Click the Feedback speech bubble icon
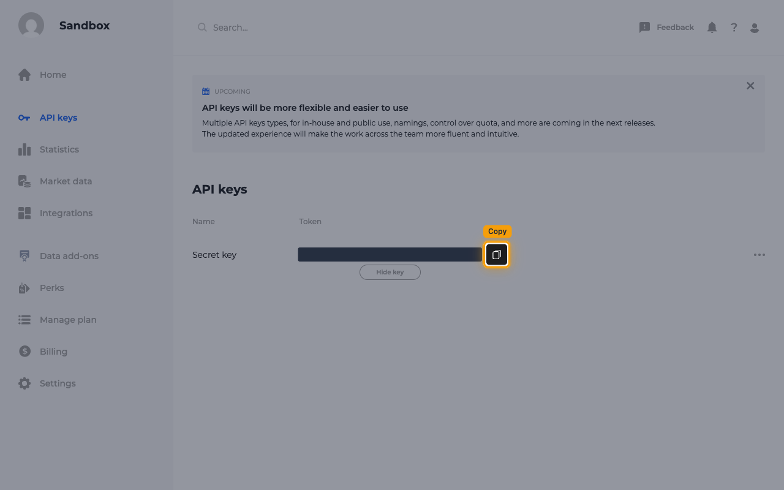The width and height of the screenshot is (784, 490). click(644, 28)
